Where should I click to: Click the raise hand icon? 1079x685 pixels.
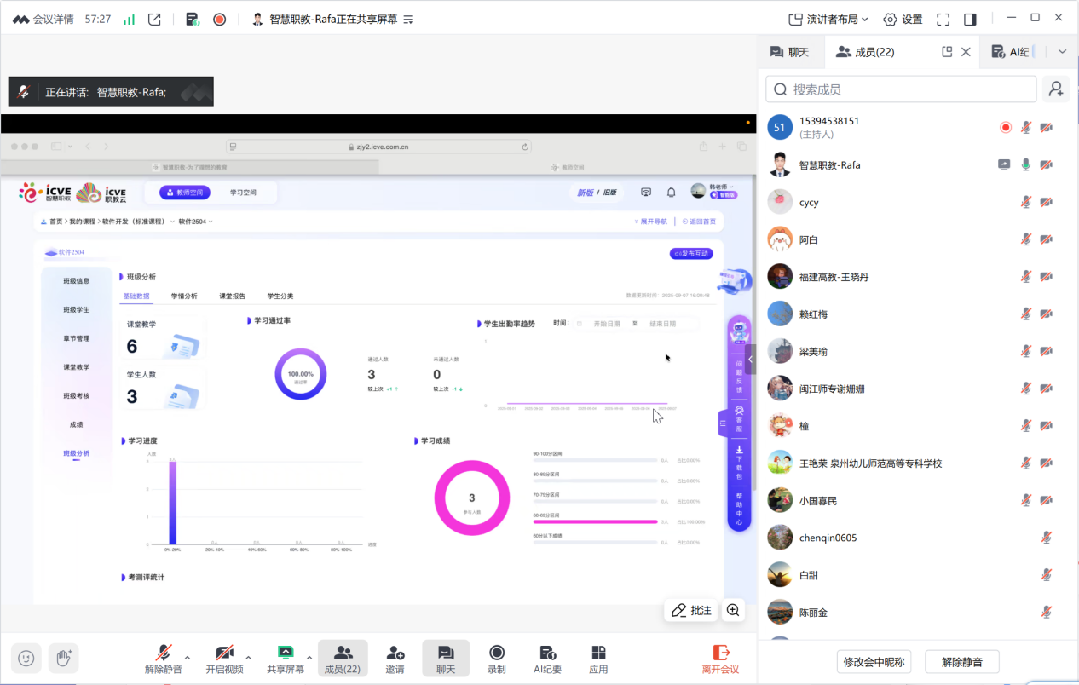coord(63,658)
